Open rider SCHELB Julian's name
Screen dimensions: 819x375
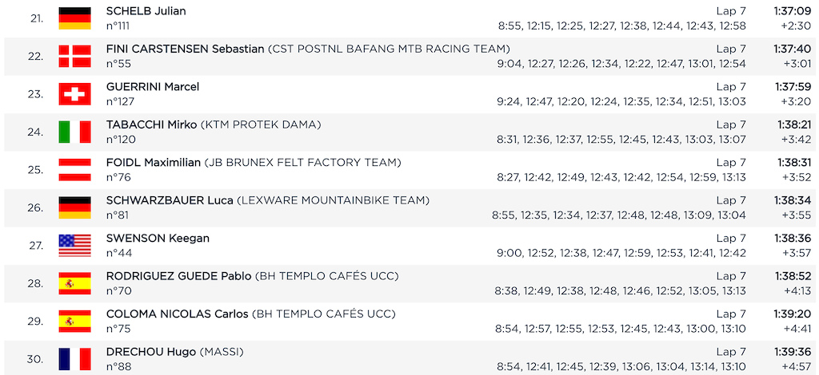(x=146, y=11)
